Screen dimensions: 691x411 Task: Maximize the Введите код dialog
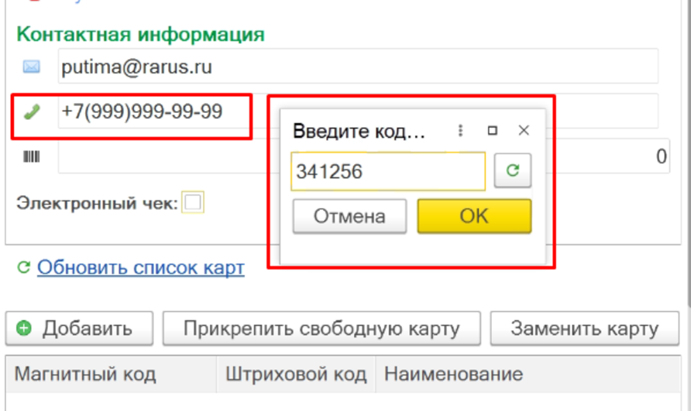[x=492, y=130]
